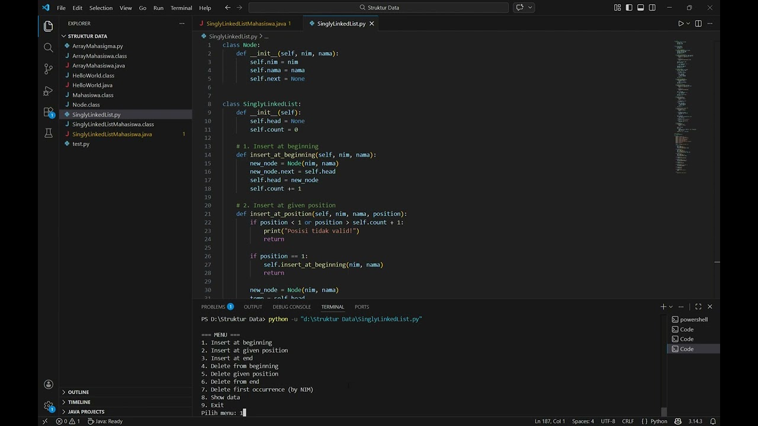Open the Source Control view
758x426 pixels.
49,69
